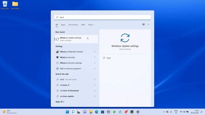This screenshot has width=205, height=115.
Task: Select 'windows update' web suggestion
Action: 76,96
